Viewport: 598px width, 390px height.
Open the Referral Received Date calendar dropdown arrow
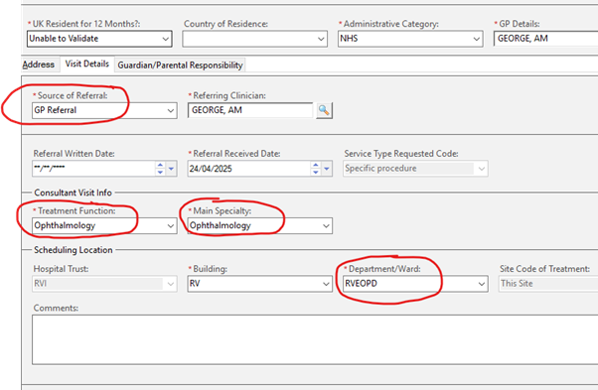coord(327,169)
